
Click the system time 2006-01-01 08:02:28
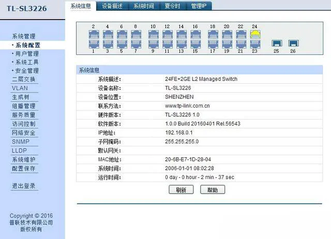[189, 168]
